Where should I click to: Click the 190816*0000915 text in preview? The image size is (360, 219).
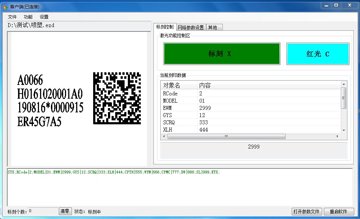pyautogui.click(x=50, y=108)
